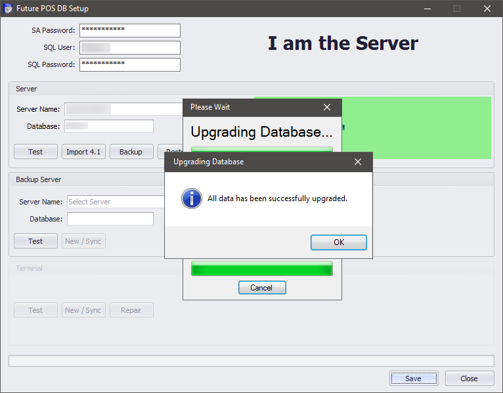
Task: Click Test button in Server section
Action: coord(35,152)
